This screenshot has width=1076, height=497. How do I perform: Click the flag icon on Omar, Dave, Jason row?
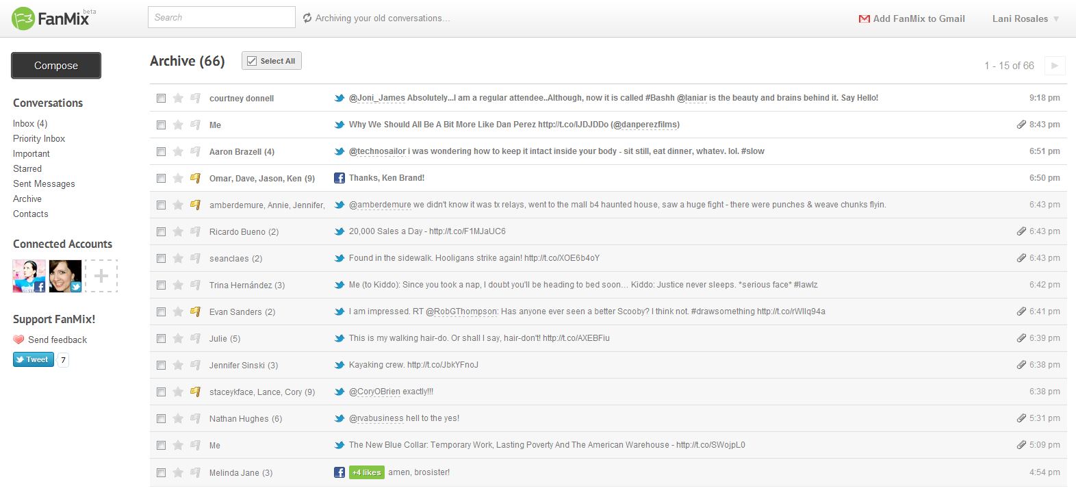[x=195, y=178]
